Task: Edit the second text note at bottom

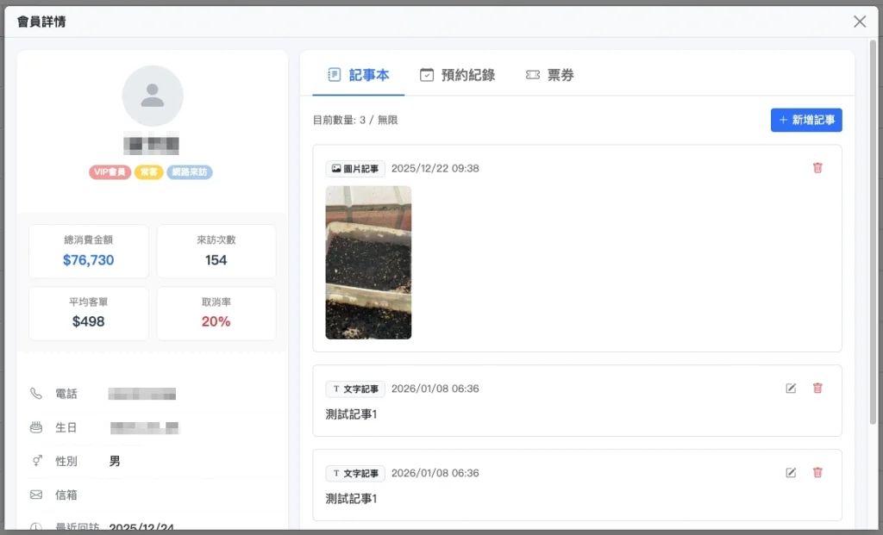Action: pos(791,473)
